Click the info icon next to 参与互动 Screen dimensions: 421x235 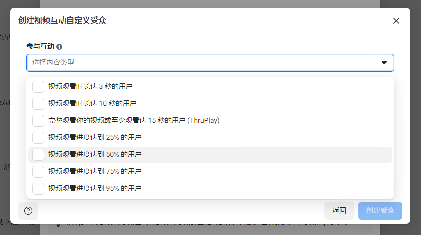[59, 47]
